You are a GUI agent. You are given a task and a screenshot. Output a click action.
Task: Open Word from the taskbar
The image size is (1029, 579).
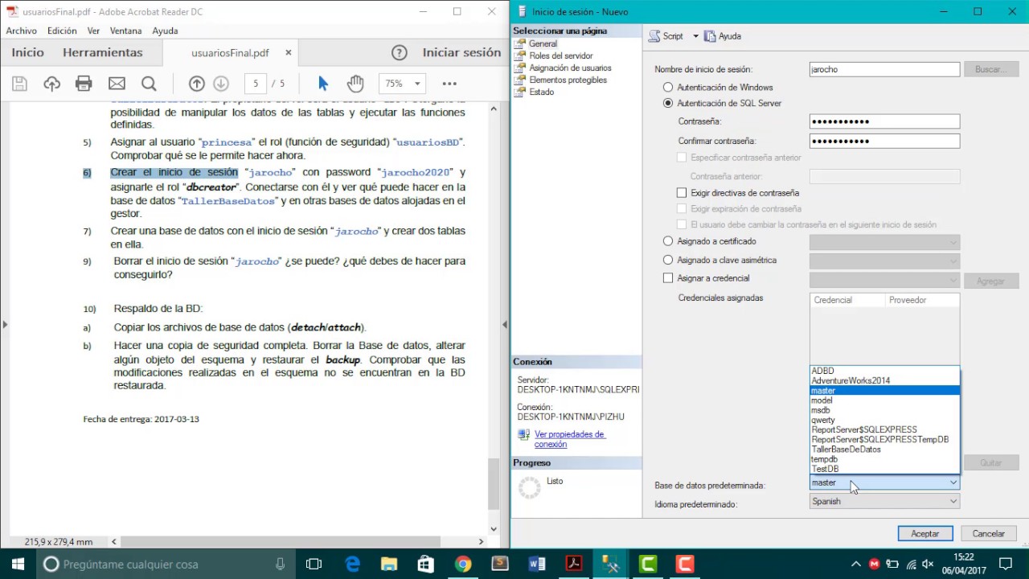[537, 565]
